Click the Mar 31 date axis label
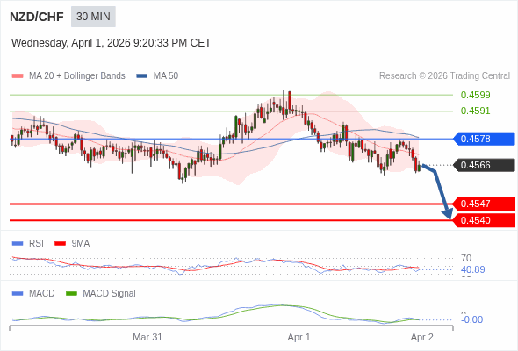This screenshot has height=351, width=518. pos(147,338)
